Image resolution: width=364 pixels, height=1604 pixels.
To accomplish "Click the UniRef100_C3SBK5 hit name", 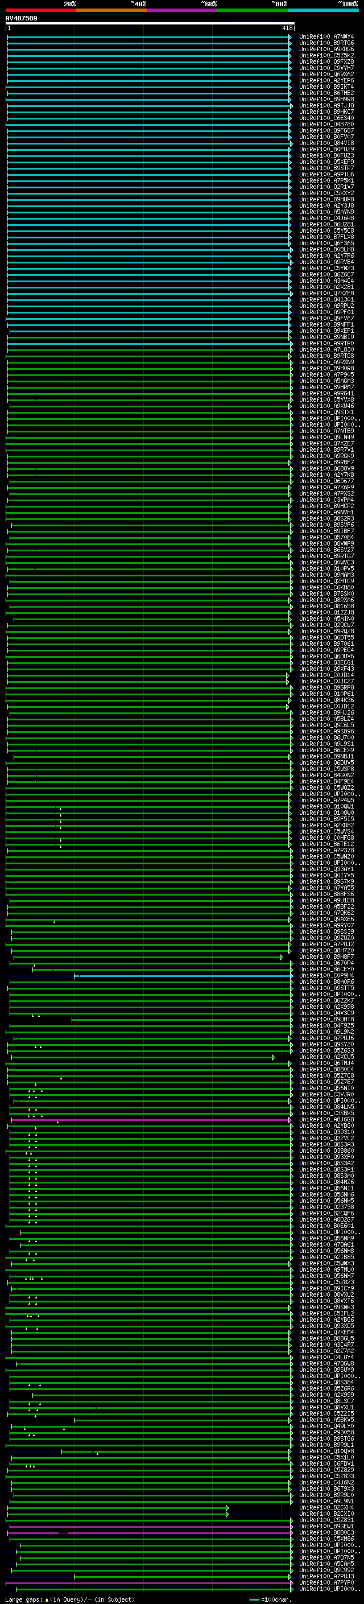I will 326,1114.
